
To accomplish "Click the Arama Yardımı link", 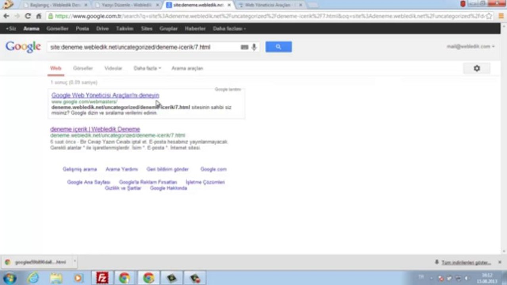I will (x=122, y=169).
